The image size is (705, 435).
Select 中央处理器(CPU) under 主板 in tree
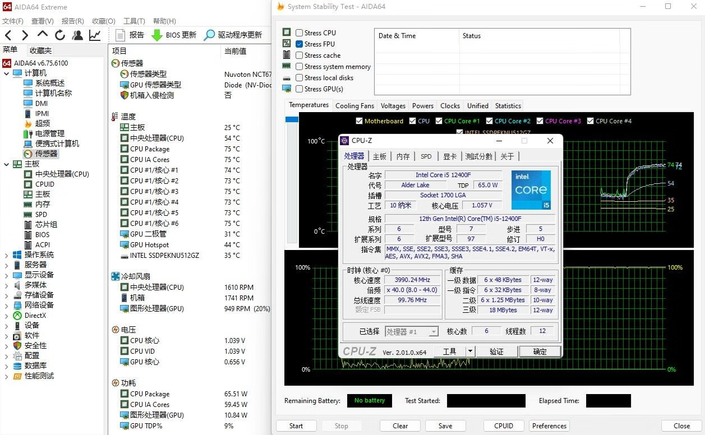tap(62, 174)
